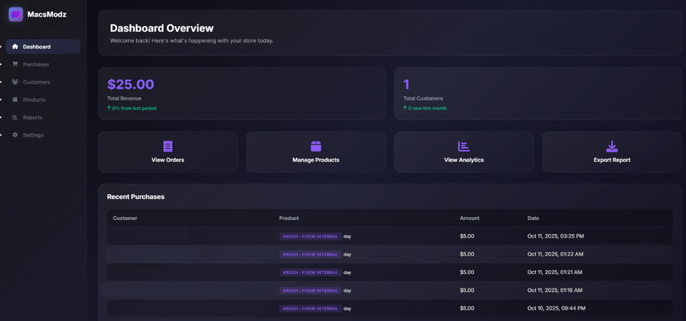Click the Dashboard Overview heading
Screen dimensions: 686x321
[x=162, y=28]
